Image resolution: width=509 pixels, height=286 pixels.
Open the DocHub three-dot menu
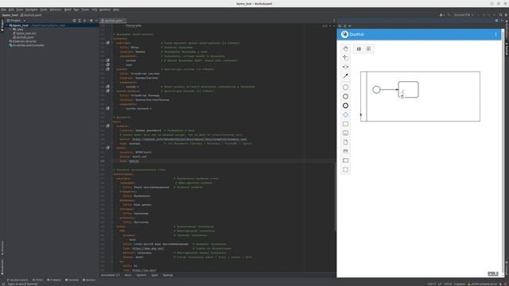[495, 34]
